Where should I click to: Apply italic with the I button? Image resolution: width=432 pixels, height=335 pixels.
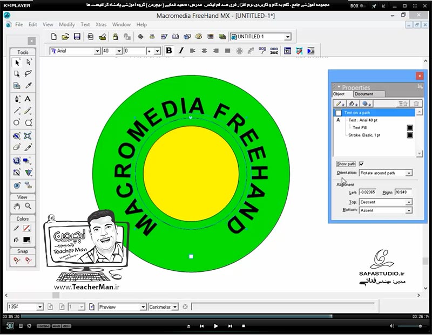coord(181,51)
